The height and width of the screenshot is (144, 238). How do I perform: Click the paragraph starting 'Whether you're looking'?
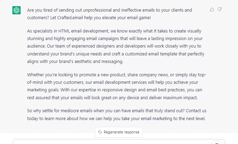coord(116,86)
